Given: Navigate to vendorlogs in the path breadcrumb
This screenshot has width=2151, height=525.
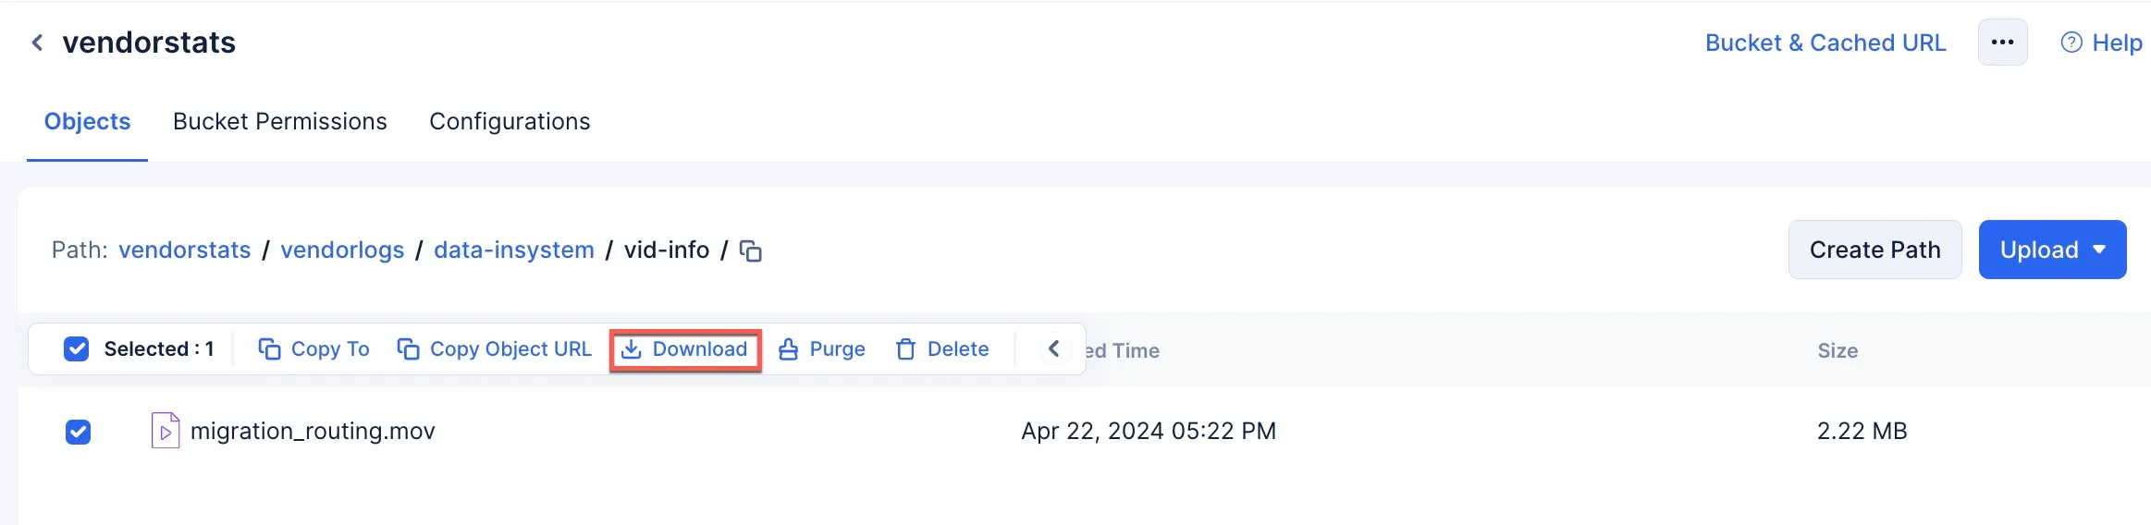Looking at the screenshot, I should coord(342,250).
